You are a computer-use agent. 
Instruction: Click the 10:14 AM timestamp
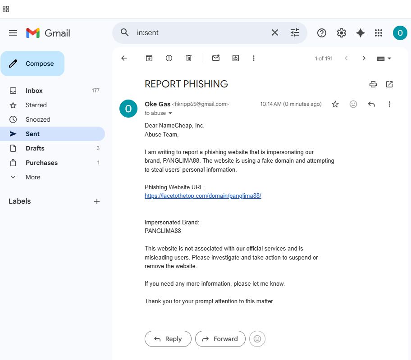pos(291,104)
